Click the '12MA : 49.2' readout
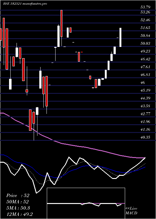This screenshot has width=156, height=219. point(19,214)
